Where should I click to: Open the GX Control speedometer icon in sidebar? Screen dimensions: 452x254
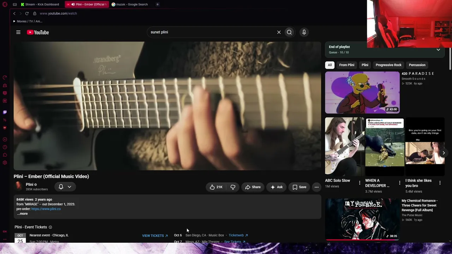(x=5, y=78)
